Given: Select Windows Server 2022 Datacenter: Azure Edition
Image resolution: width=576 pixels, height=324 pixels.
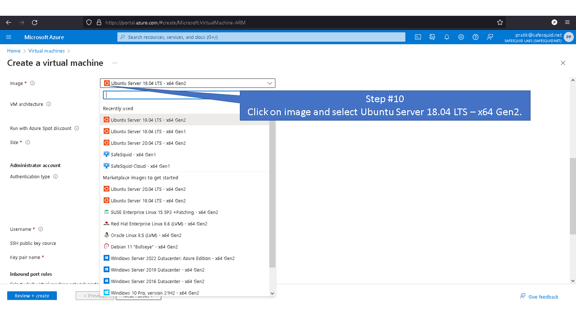Looking at the screenshot, I should coord(184,258).
